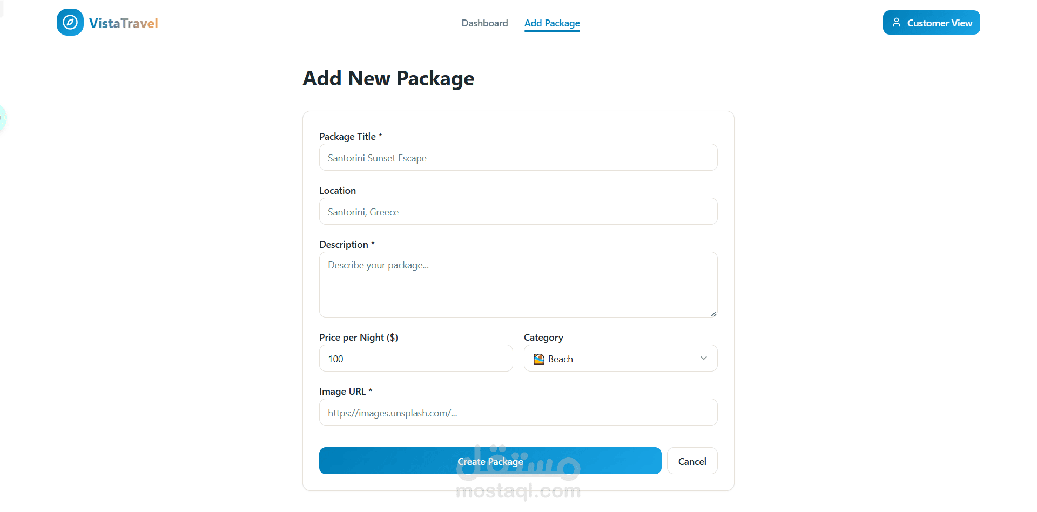Click the beach emoji icon in Category
Image resolution: width=1037 pixels, height=512 pixels.
tap(538, 359)
